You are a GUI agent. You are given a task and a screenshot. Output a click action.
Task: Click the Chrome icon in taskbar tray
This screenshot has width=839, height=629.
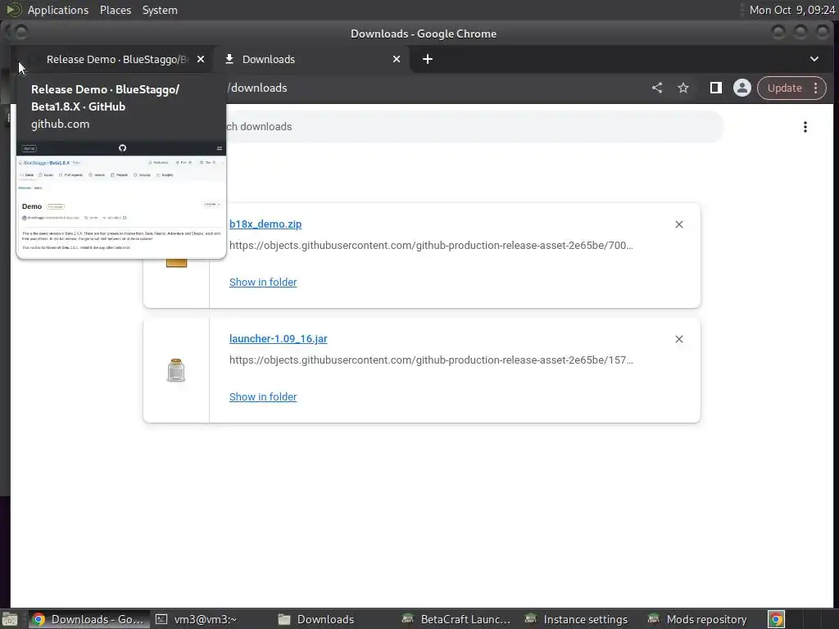[x=777, y=619]
